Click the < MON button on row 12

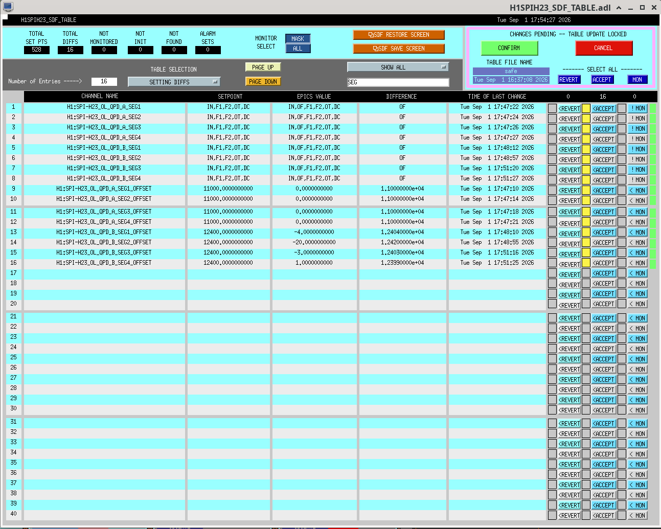[x=637, y=222]
